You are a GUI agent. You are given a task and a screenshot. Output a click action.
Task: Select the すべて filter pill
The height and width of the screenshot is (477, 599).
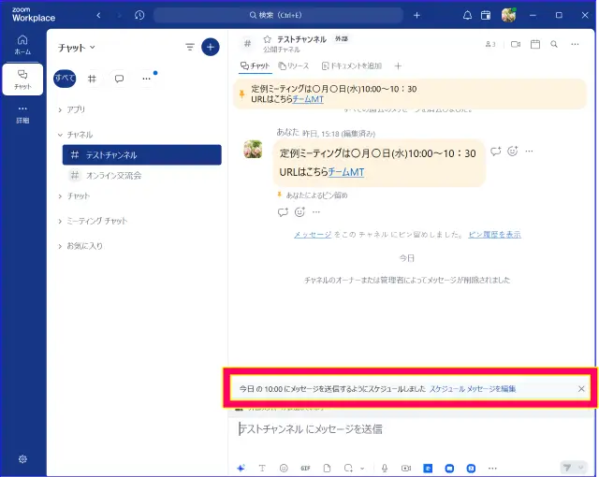coord(65,79)
